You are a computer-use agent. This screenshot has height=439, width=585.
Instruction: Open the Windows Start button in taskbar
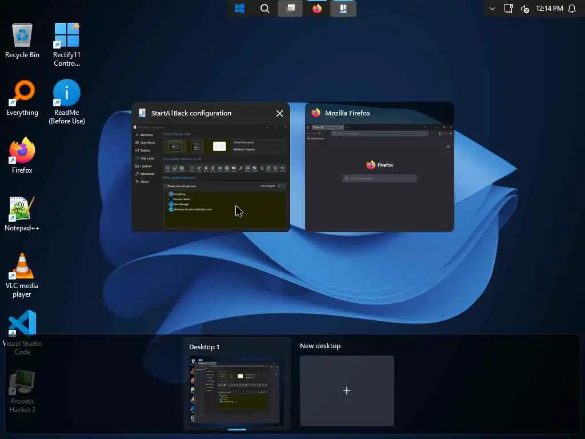point(239,8)
